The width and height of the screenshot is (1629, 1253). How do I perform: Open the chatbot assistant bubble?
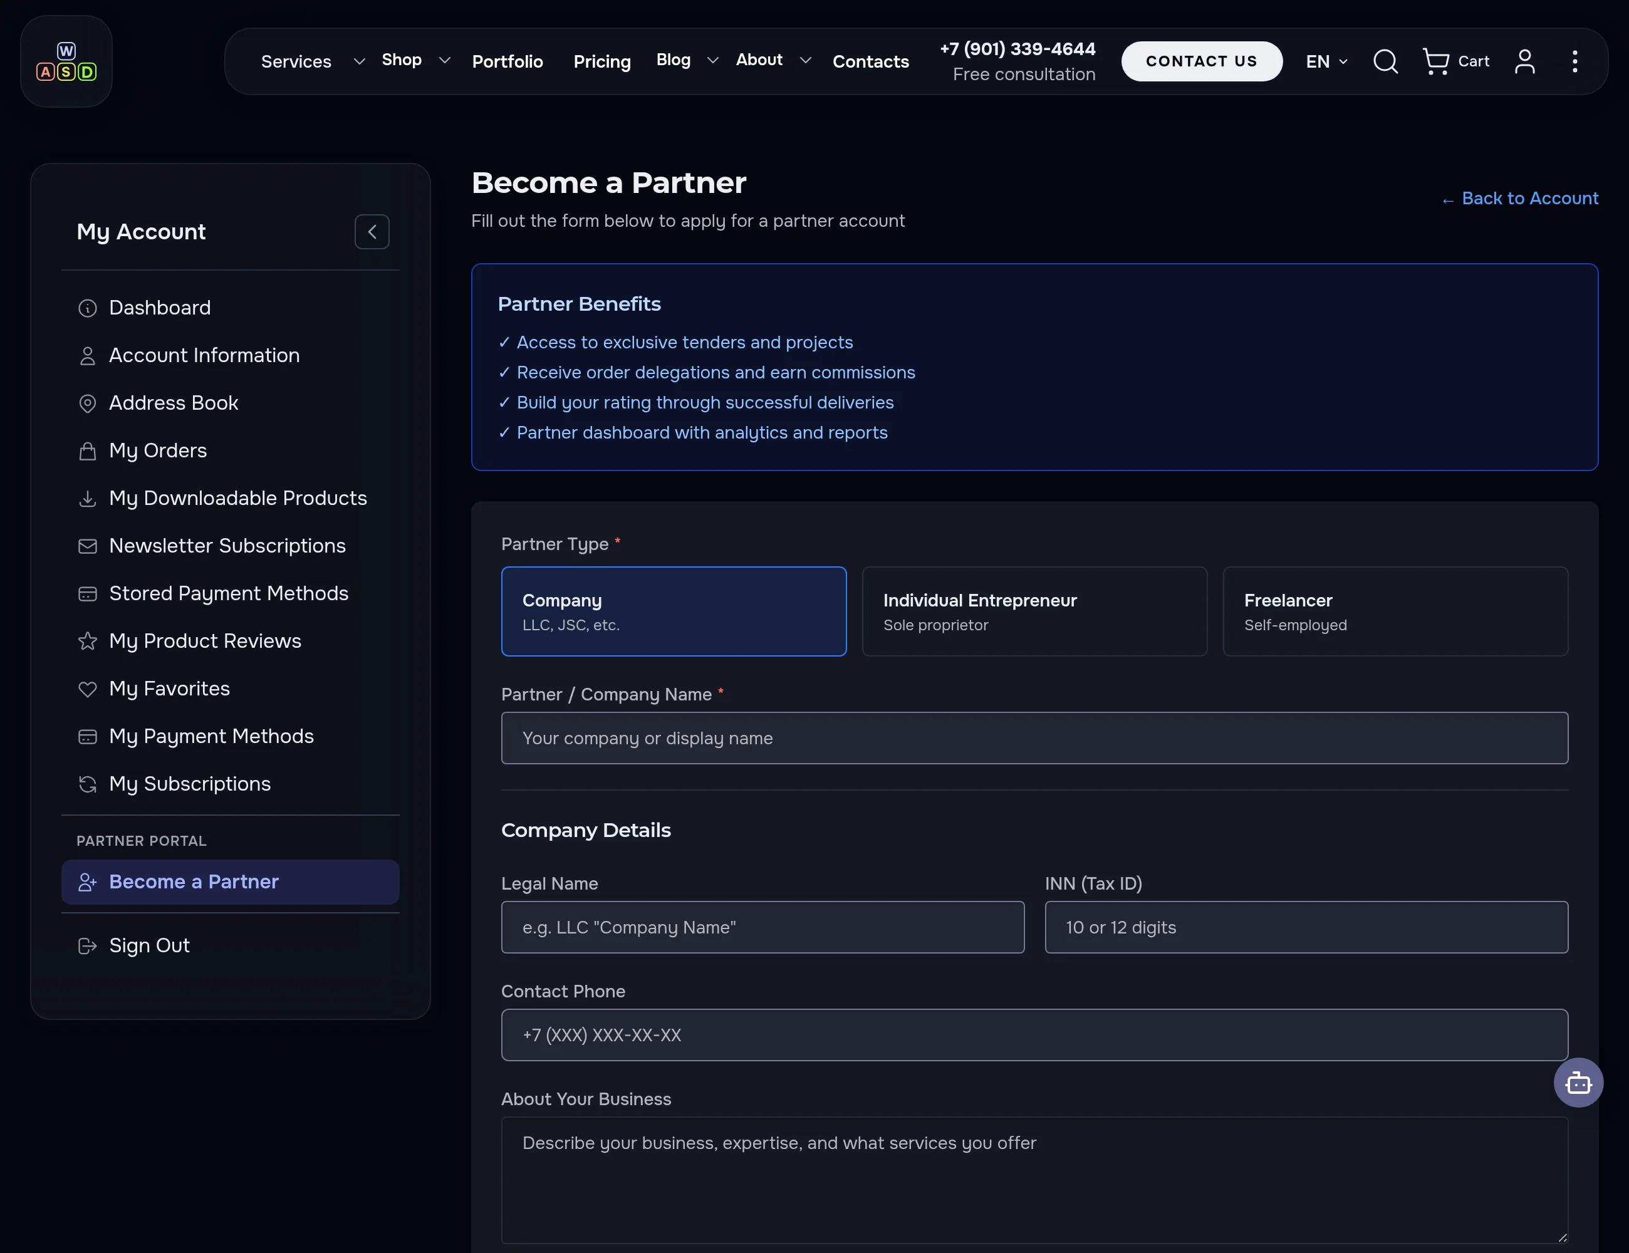(1578, 1082)
